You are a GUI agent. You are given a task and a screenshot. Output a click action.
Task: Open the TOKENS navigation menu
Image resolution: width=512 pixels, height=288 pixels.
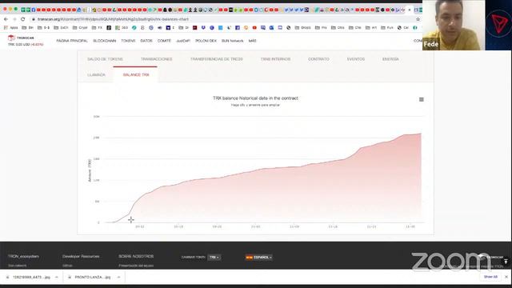[x=128, y=41]
